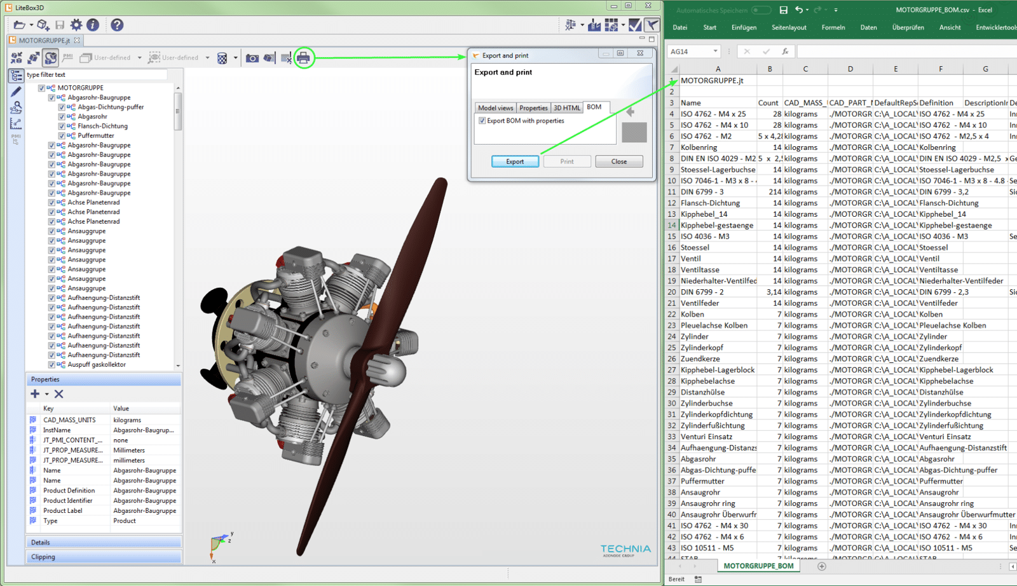Uncheck the Abgas-Dichtung-puffer checkbox

pos(62,107)
